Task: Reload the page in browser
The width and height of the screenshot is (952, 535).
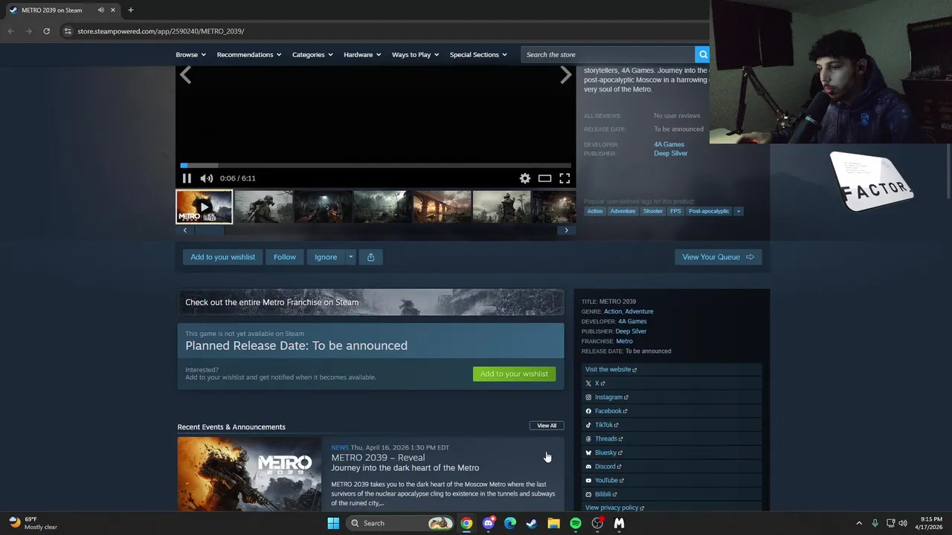Action: tap(46, 31)
